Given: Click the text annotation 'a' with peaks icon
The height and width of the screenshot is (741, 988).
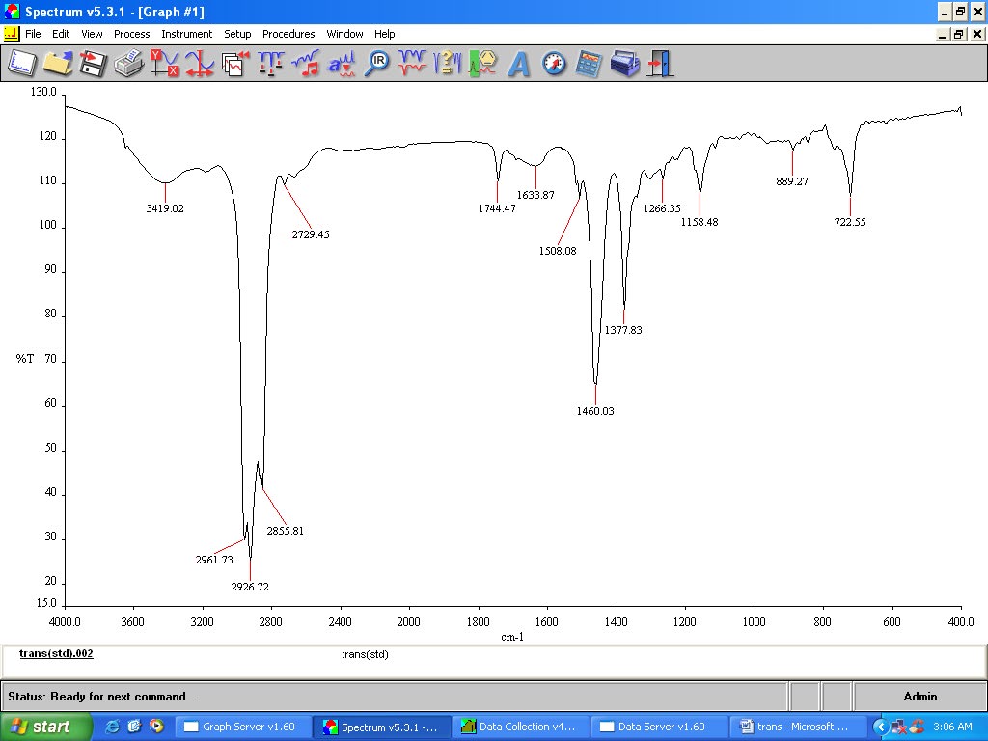Looking at the screenshot, I should click(342, 64).
